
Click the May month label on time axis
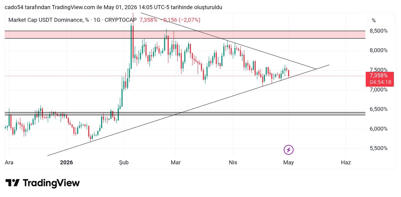click(x=288, y=163)
